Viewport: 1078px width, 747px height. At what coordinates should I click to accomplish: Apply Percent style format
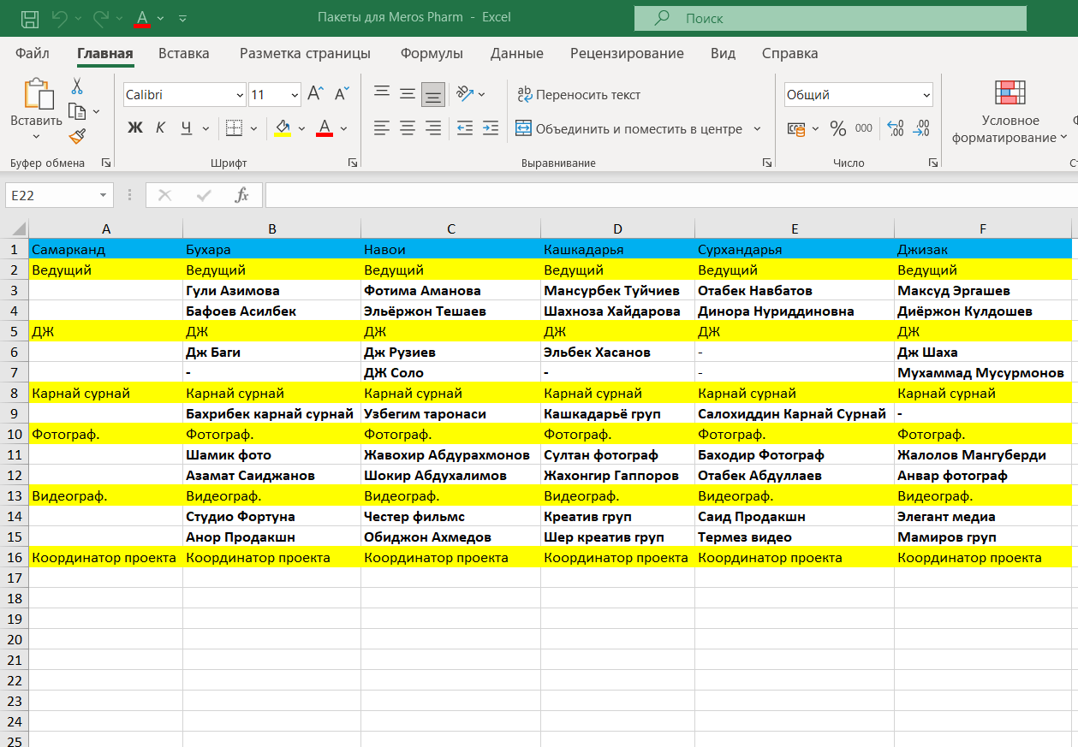(x=838, y=128)
